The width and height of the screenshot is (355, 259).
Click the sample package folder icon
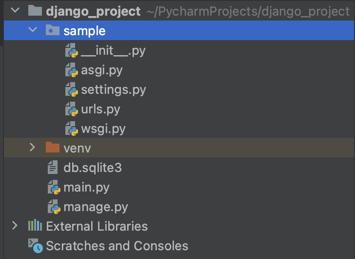click(53, 30)
